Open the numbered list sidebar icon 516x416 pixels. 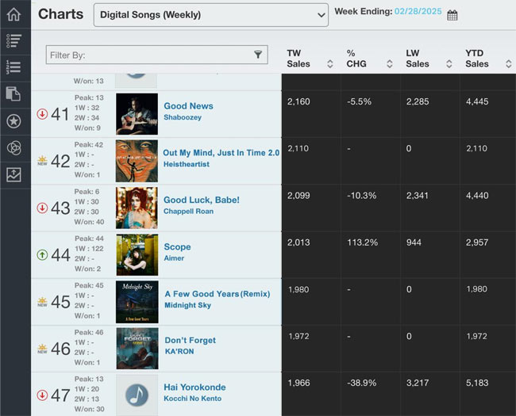(13, 67)
